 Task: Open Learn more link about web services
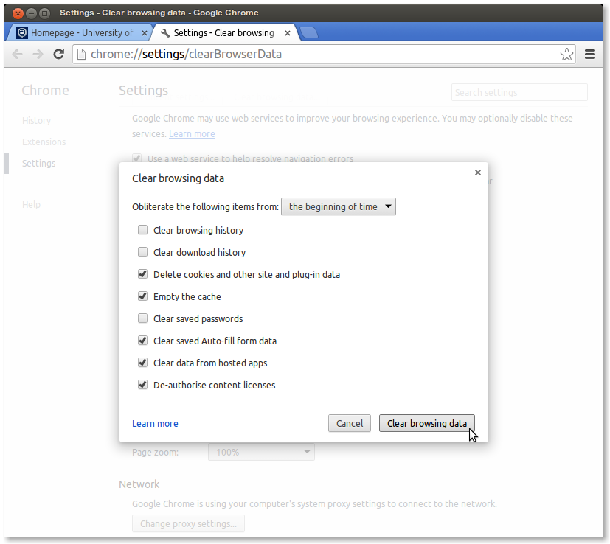point(192,133)
